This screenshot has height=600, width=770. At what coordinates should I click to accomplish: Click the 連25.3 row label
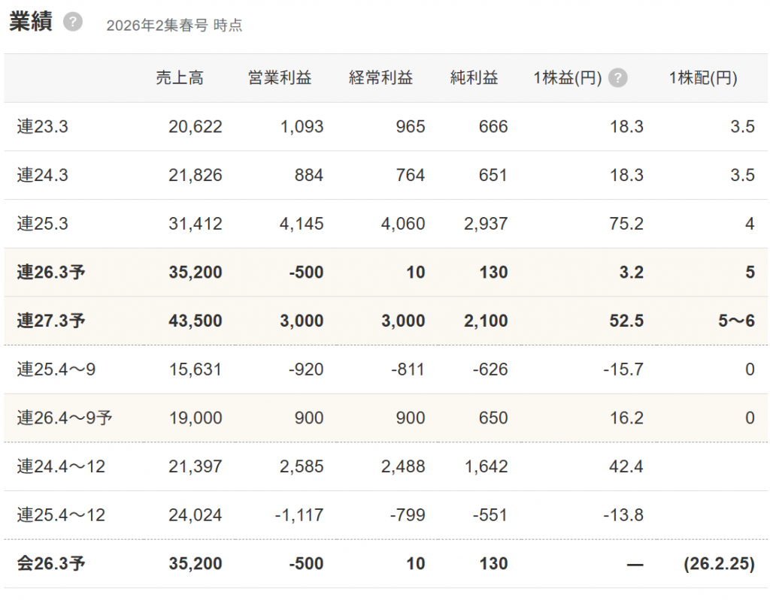43,224
